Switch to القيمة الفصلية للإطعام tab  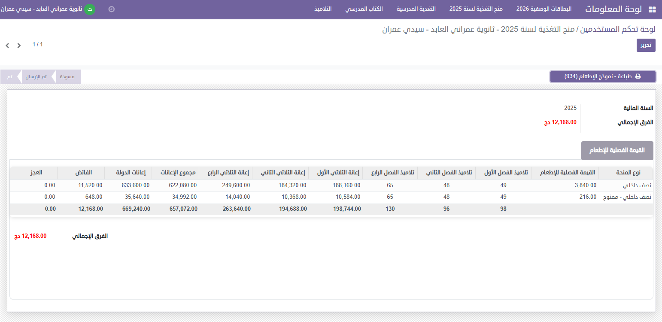617,151
